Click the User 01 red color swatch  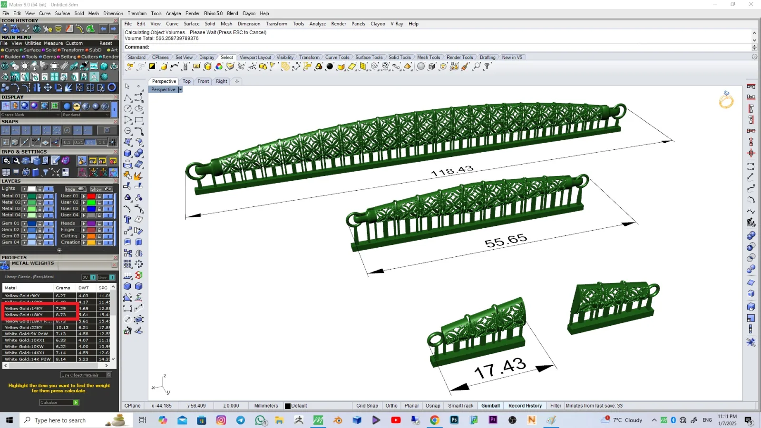pyautogui.click(x=91, y=196)
